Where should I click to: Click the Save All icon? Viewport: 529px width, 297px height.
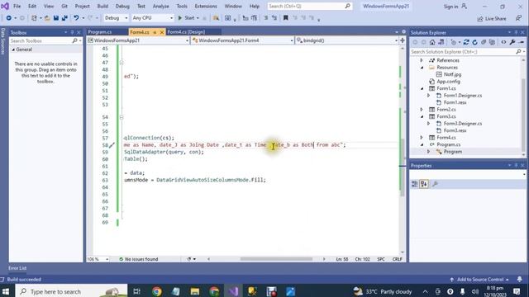(64, 18)
